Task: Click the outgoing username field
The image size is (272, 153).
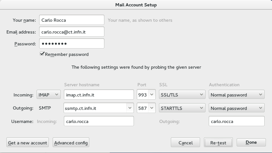Action: point(237,121)
